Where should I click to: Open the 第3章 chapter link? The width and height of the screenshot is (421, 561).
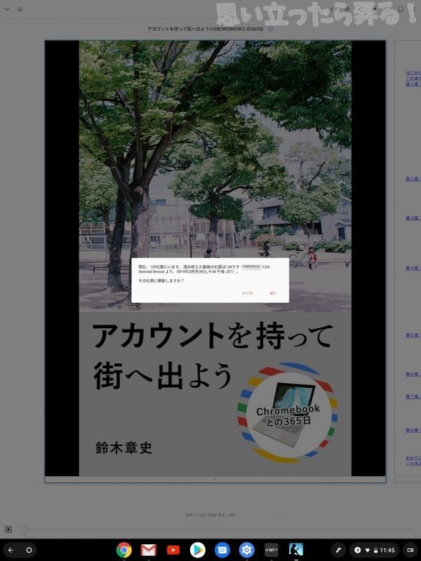click(413, 218)
